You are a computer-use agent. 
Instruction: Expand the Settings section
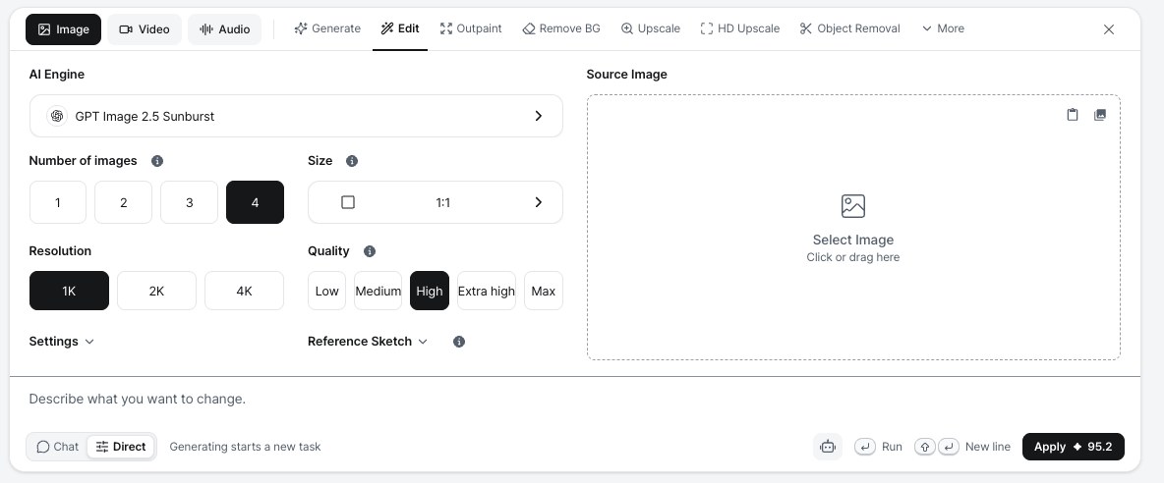point(62,342)
